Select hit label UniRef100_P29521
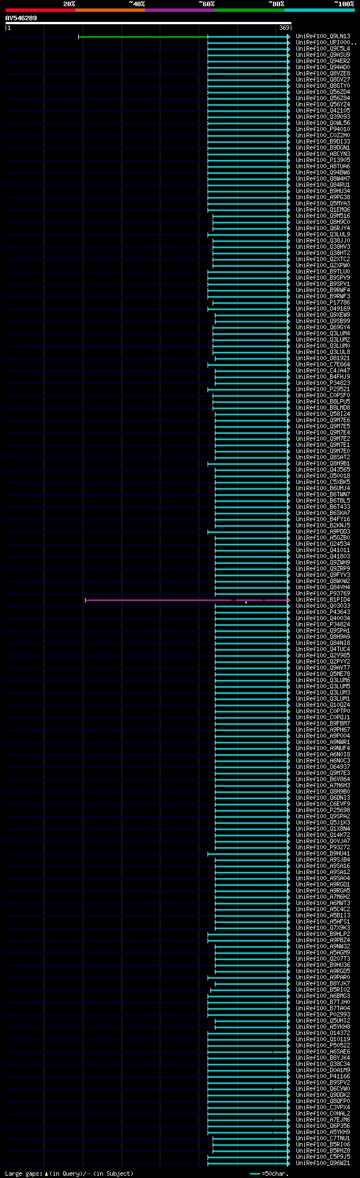Screen dimensions: 360x1178 [x=323, y=389]
